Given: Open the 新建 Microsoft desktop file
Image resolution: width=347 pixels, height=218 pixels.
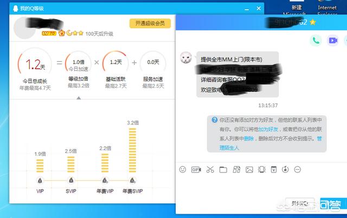Looking at the screenshot, I should pos(297,8).
